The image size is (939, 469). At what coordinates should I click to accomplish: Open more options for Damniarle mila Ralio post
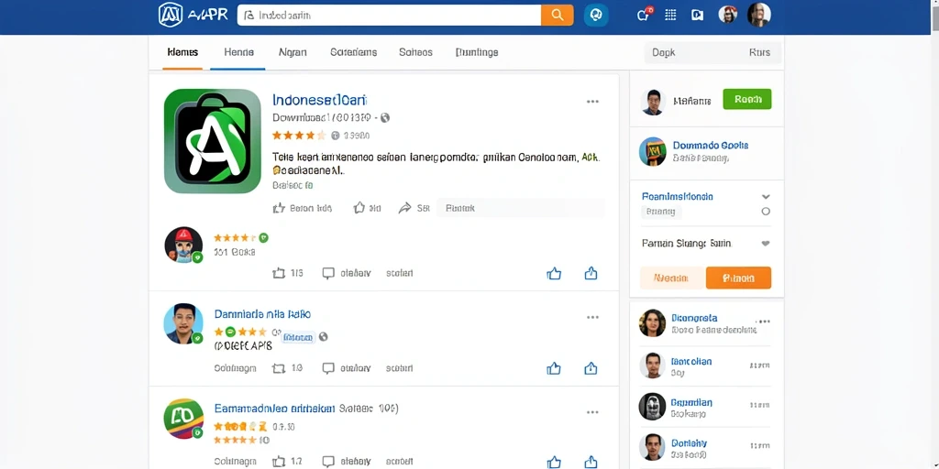tap(592, 317)
